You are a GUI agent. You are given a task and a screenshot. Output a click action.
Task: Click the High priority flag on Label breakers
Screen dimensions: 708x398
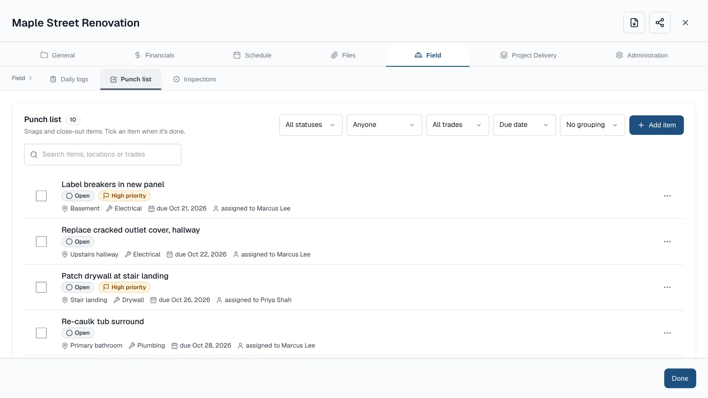point(124,196)
